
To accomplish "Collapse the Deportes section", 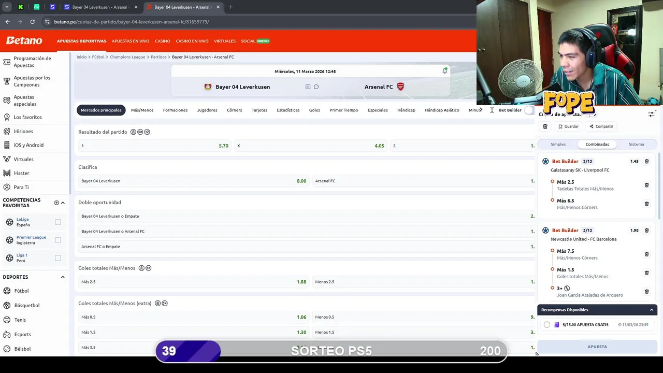I will click(63, 277).
